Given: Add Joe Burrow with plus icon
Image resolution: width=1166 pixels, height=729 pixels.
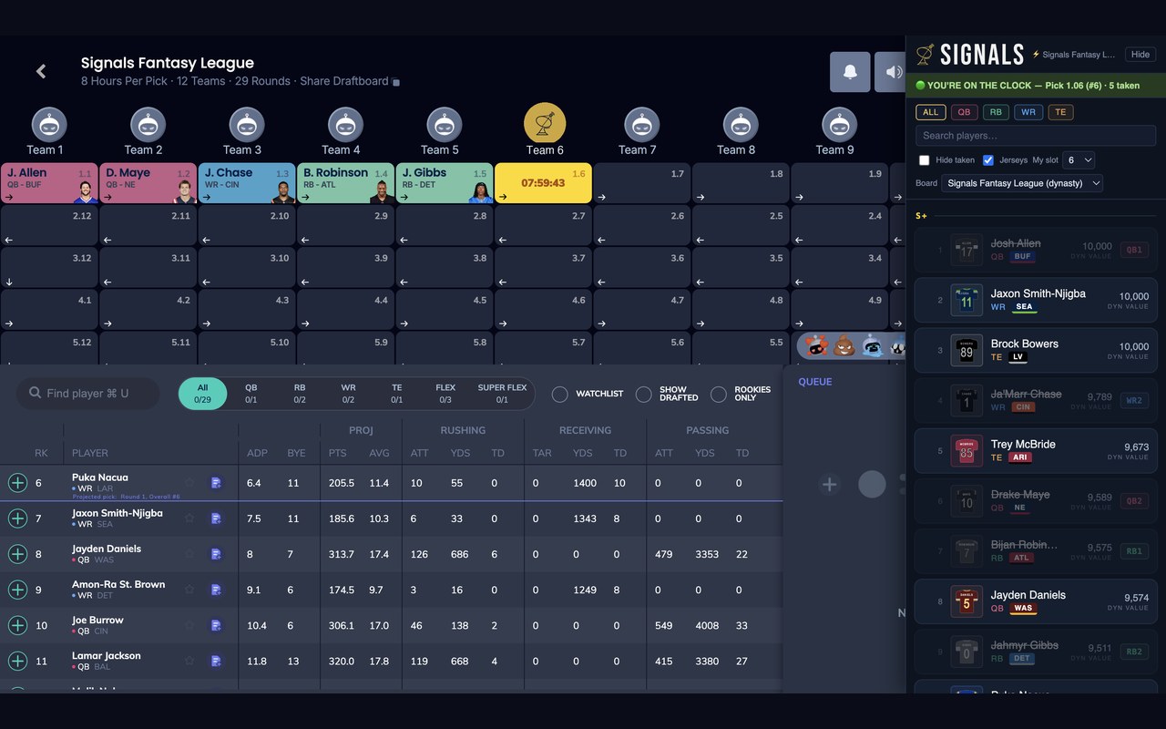Looking at the screenshot, I should (x=17, y=625).
